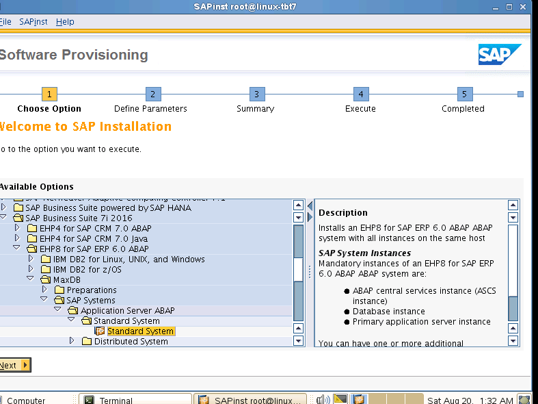This screenshot has width=538, height=404.
Task: Click the Distributed System folder icon
Action: [x=87, y=342]
